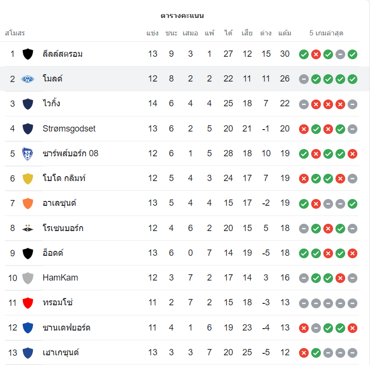The height and width of the screenshot is (365, 370).
Task: Open the HamKam team link
Action: (60, 278)
